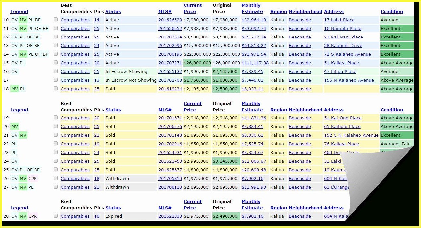Click the green highlighted $26,000,000 current price

pyautogui.click(x=197, y=63)
